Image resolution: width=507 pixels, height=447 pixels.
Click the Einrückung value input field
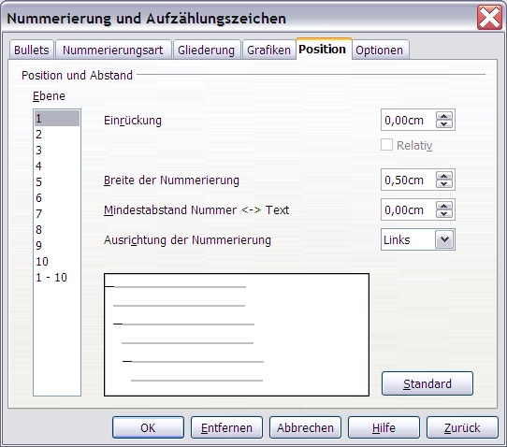(x=409, y=121)
